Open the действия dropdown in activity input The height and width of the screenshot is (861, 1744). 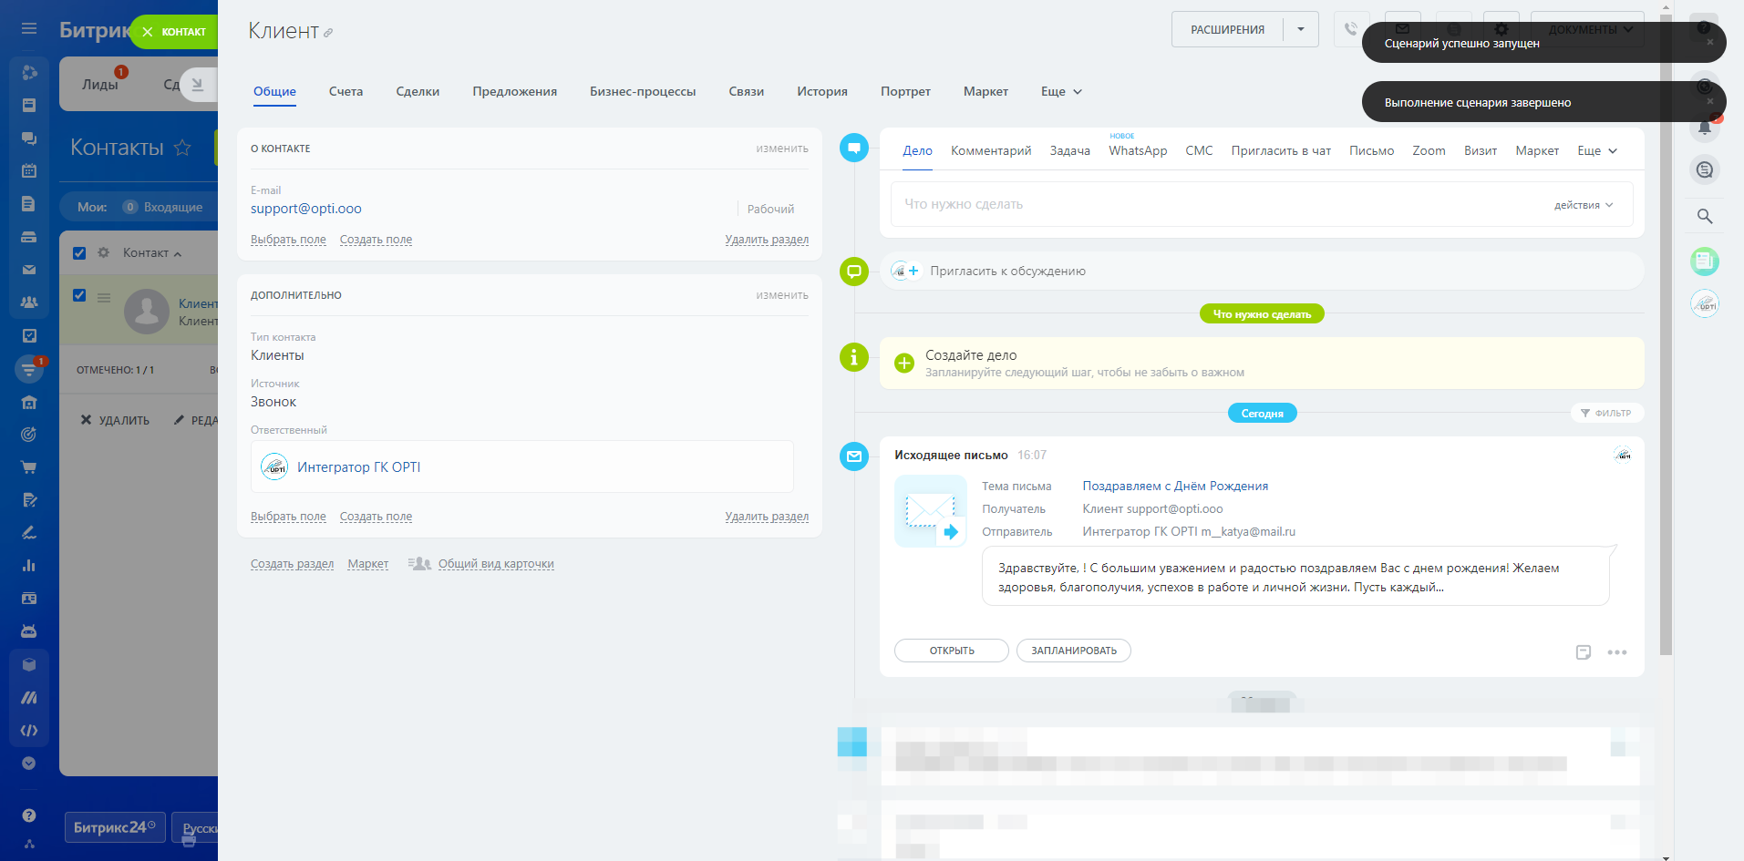[x=1583, y=205]
